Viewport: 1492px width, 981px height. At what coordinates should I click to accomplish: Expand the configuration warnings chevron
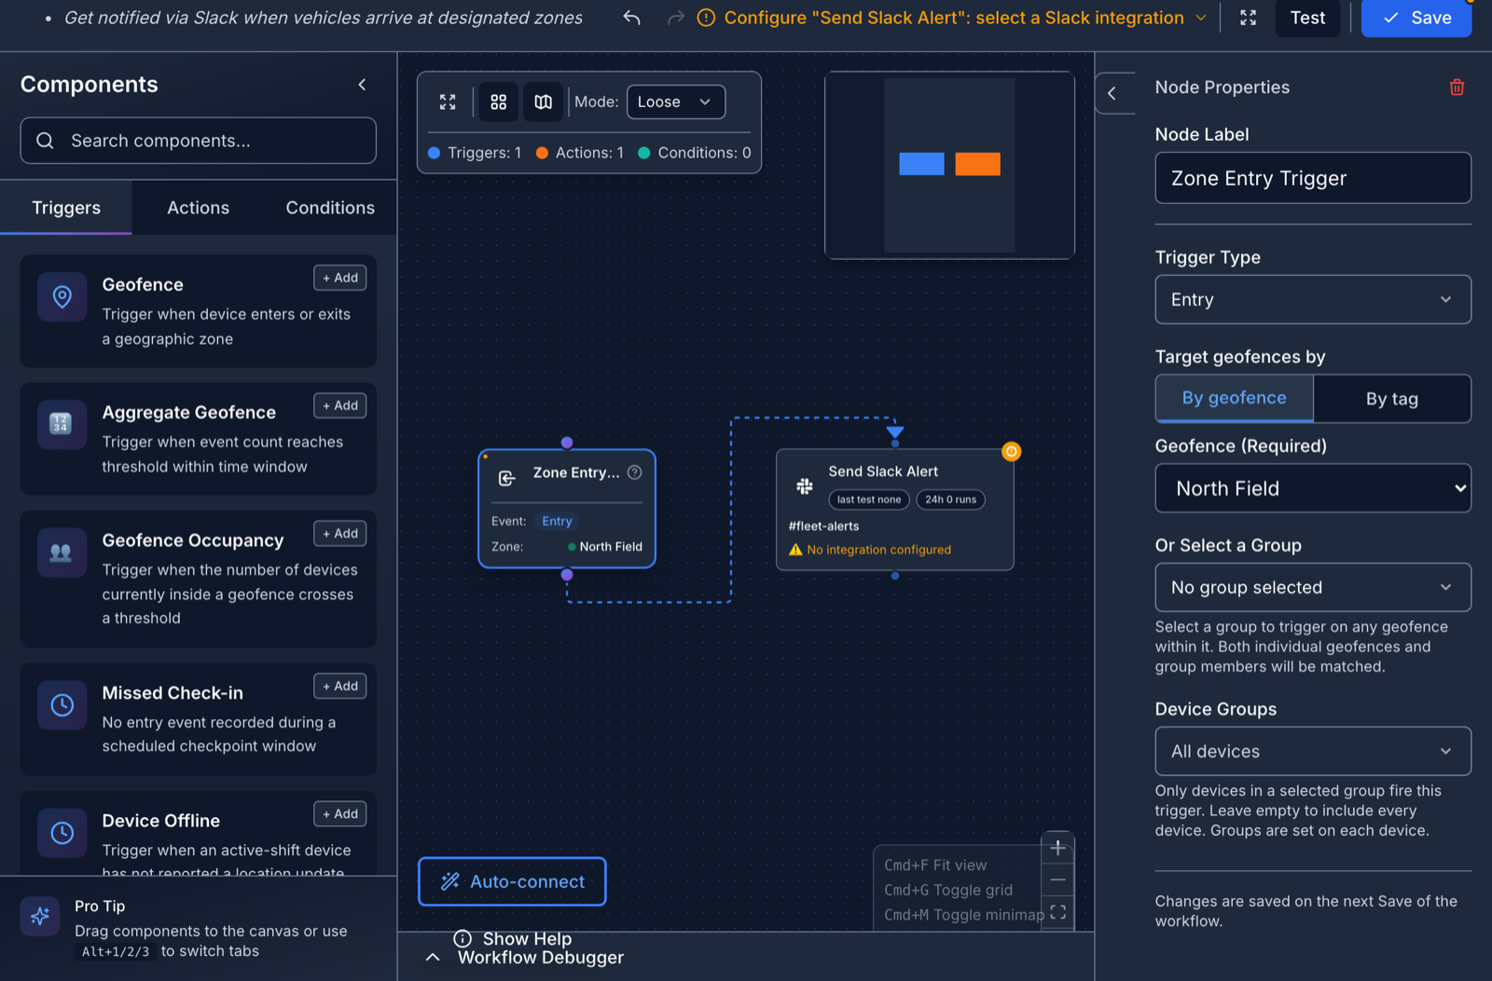(1201, 18)
